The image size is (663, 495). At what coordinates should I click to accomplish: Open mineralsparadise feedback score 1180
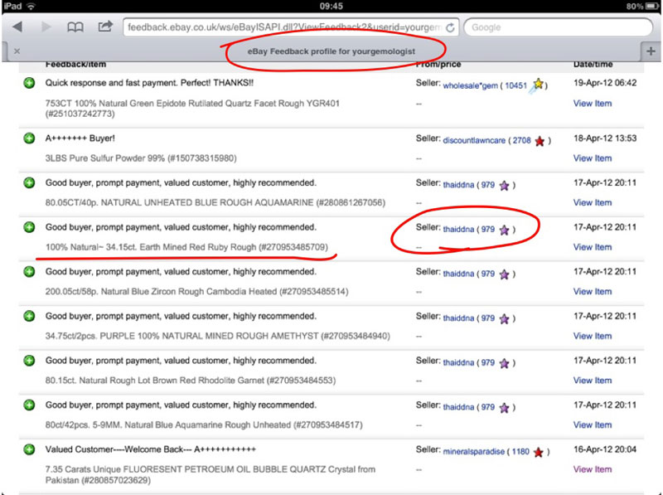520,451
